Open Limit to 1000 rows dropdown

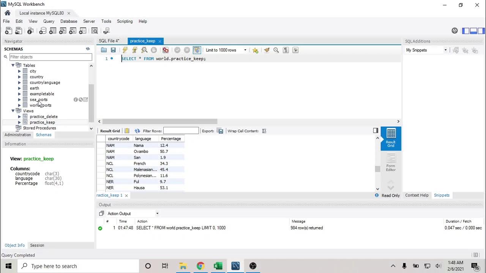226,50
